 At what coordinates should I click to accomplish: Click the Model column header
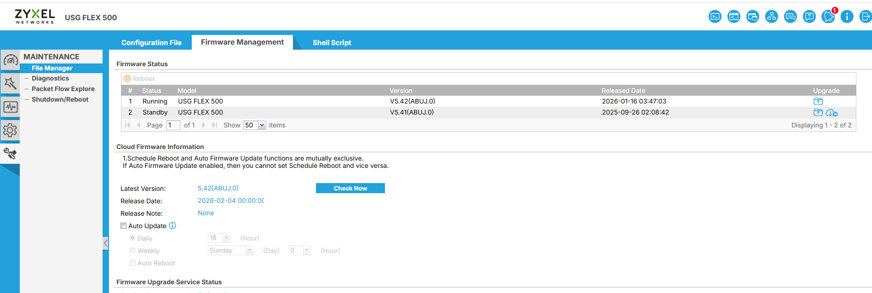pos(187,91)
